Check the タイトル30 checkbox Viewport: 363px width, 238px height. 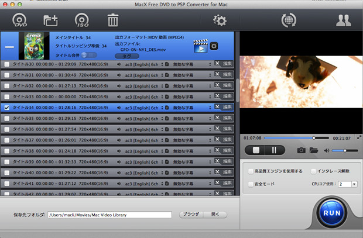point(7,64)
